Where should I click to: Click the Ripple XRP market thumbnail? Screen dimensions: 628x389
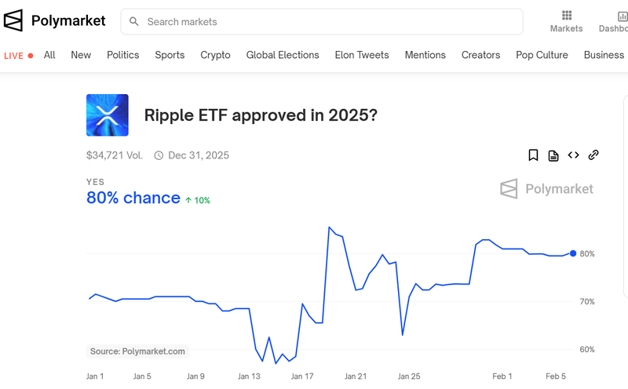click(x=108, y=115)
